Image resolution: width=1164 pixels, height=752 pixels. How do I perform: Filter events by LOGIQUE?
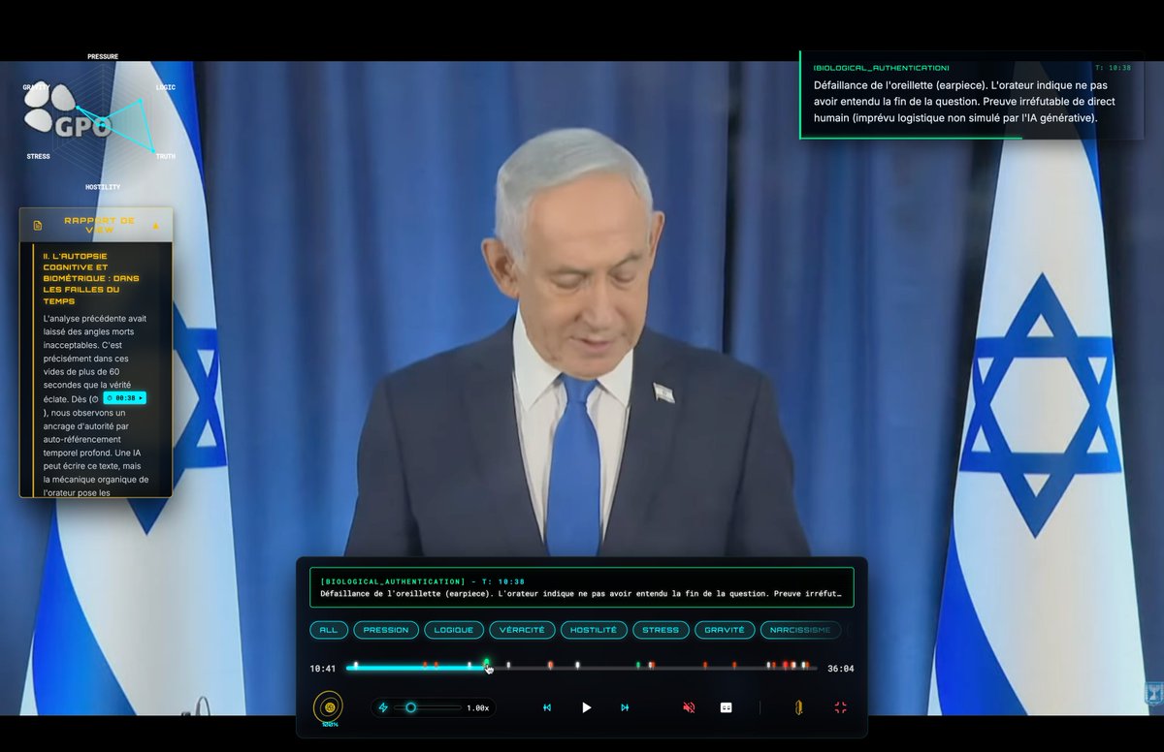454,630
